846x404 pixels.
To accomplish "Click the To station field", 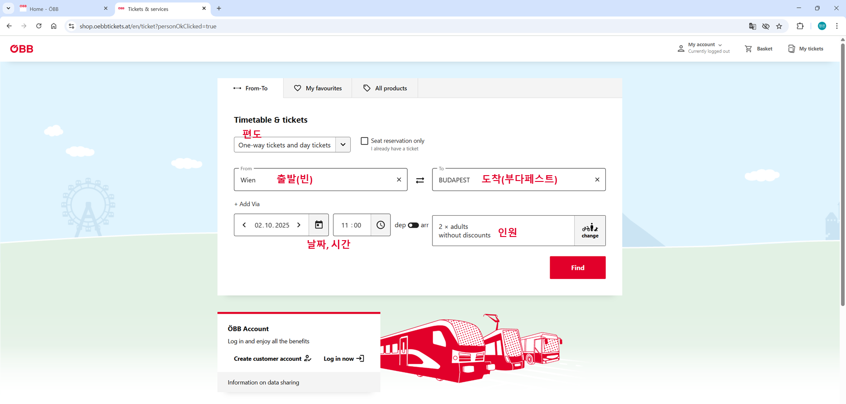I will 518,180.
